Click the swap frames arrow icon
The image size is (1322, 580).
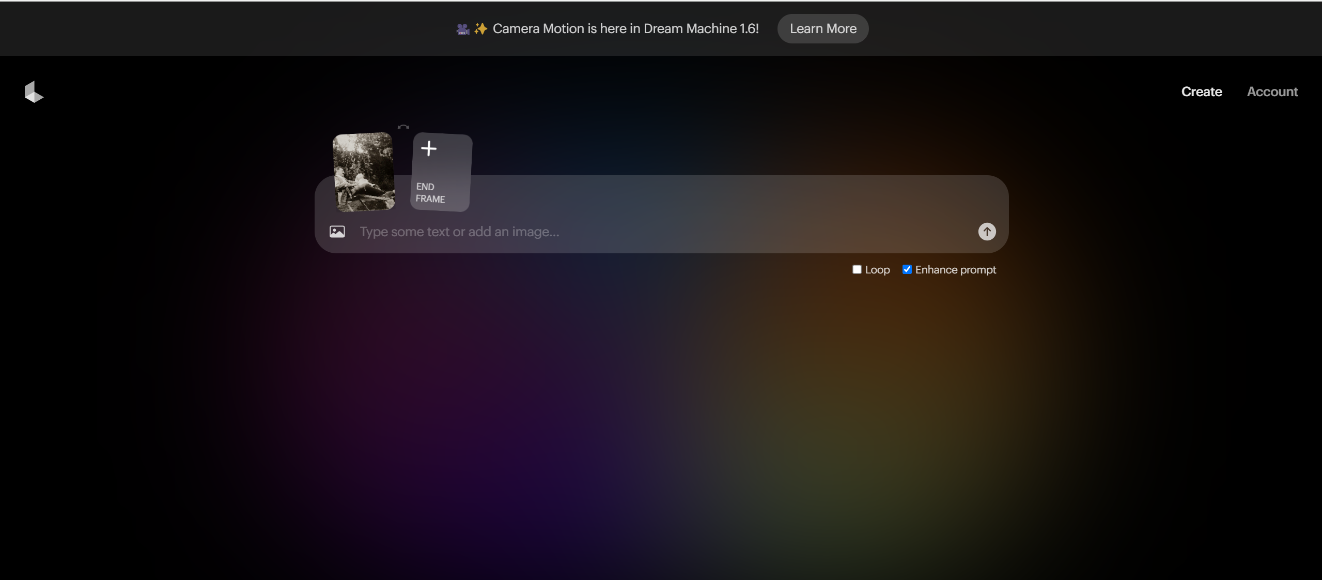click(x=403, y=127)
